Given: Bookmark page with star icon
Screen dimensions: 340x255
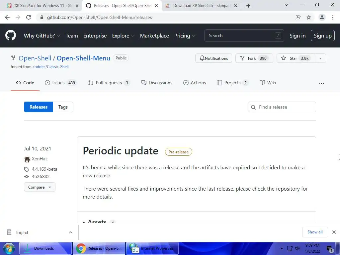Looking at the screenshot, I should 309,17.
